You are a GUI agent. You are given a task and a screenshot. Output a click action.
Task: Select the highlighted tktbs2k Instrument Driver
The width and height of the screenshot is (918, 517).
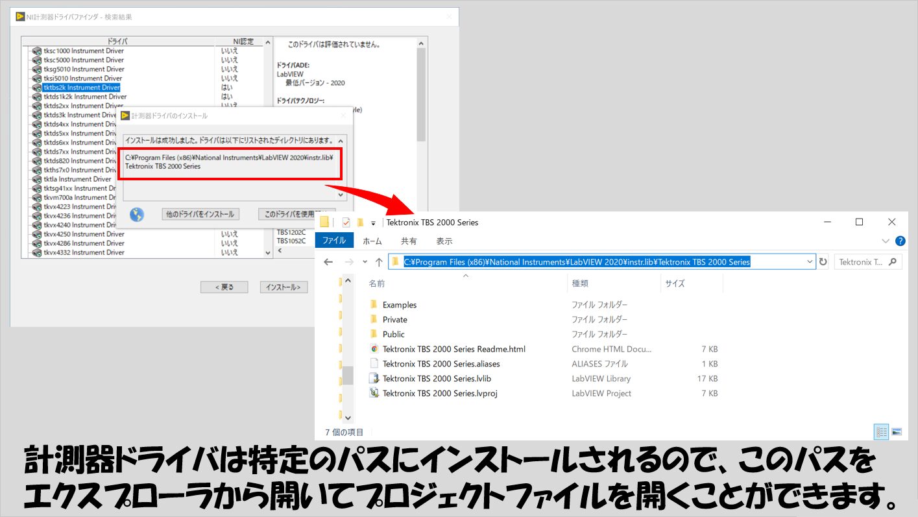[x=82, y=88]
